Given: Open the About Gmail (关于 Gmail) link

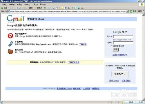Looking at the screenshot, I should point(114,81).
